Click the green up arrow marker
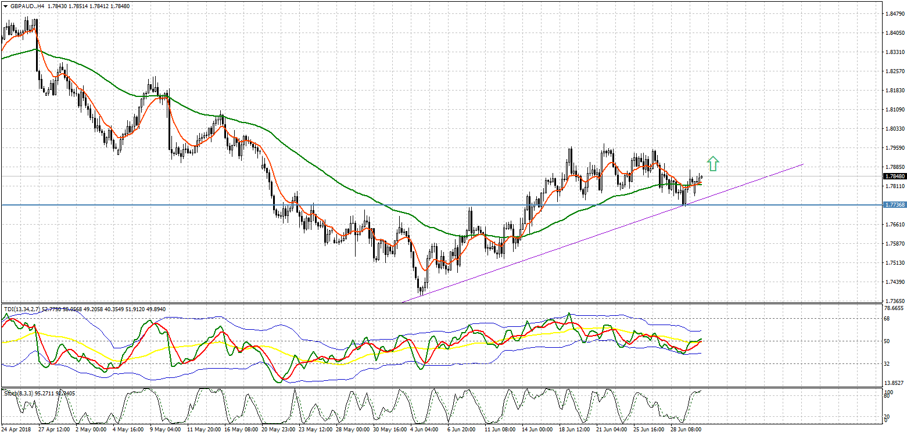 coord(713,164)
